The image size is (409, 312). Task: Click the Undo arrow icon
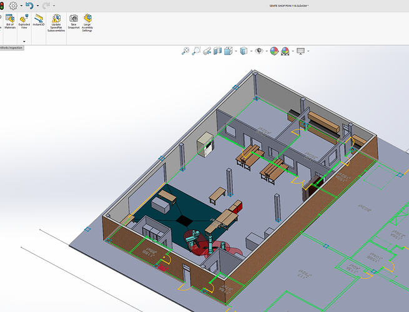[x=29, y=6]
